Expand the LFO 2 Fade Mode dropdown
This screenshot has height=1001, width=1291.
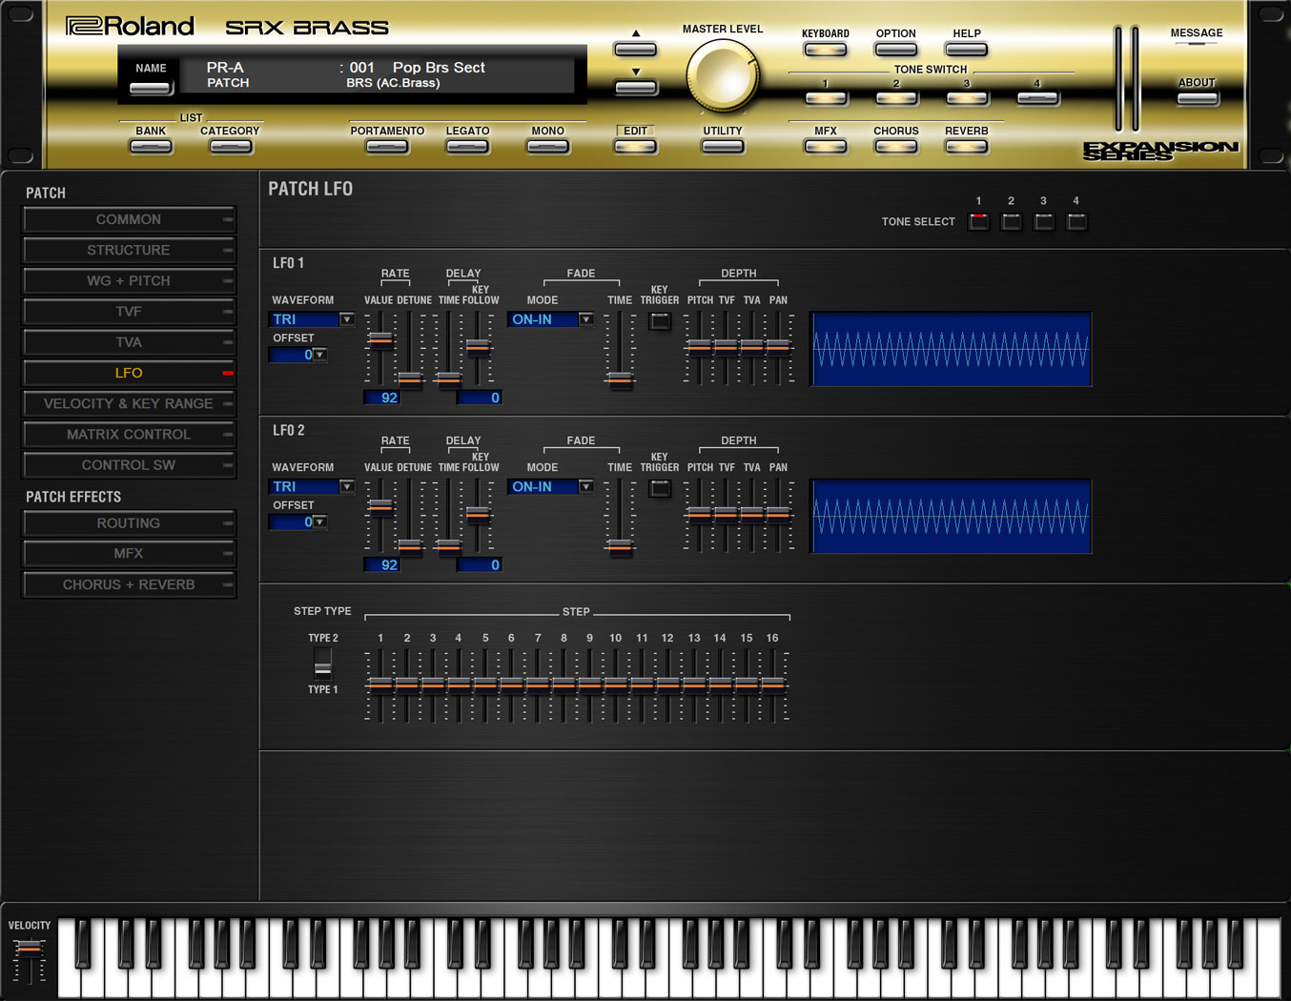tap(551, 487)
